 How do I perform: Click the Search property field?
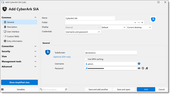(x=53, y=89)
